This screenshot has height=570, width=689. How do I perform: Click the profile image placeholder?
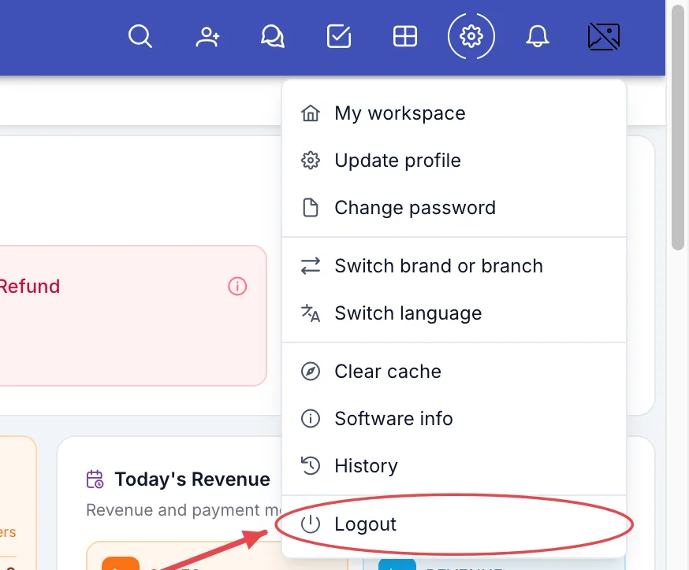tap(604, 36)
